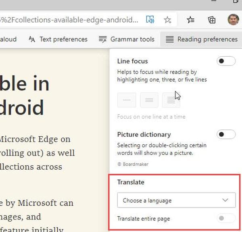Image resolution: width=242 pixels, height=232 pixels.
Task: Select three-line focus icon
Action: click(x=149, y=100)
